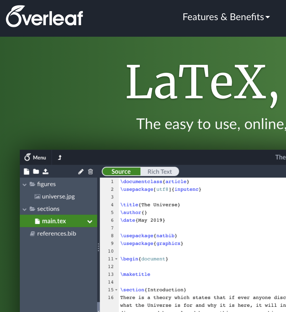Screen dimensions: 286x312
Task: Click the \usepackage[utf8]{inputenc} line
Action: click(x=160, y=189)
